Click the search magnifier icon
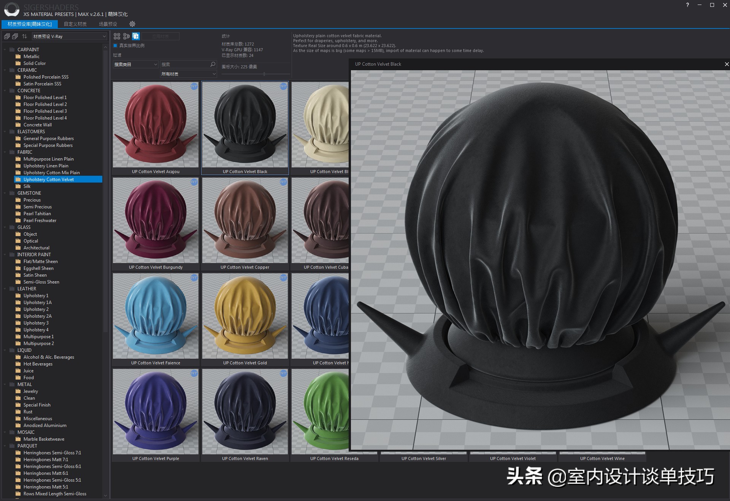This screenshot has width=730, height=501. coord(213,64)
